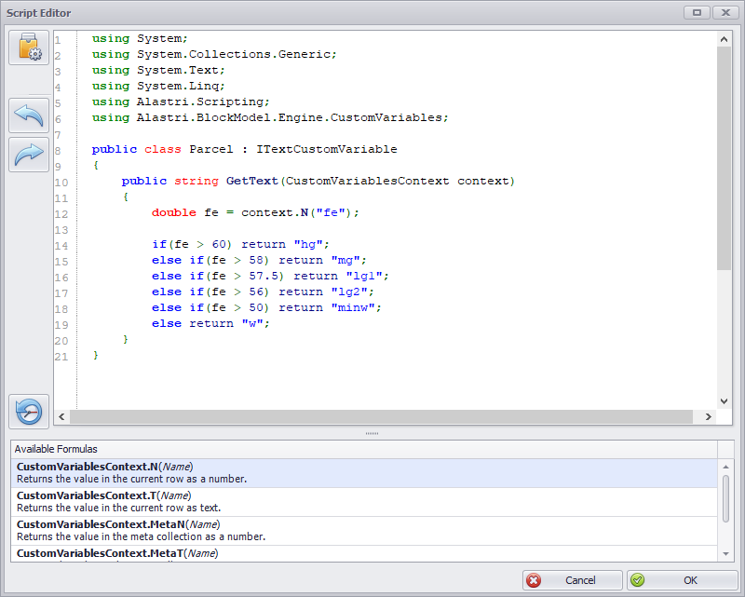The width and height of the screenshot is (745, 597).
Task: Run the script compile icon at bottom left
Action: coord(28,412)
